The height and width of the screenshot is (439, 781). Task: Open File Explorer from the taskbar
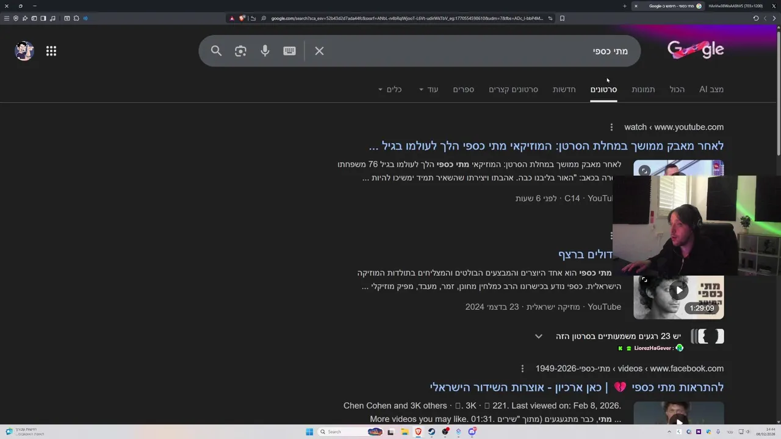[x=404, y=432]
